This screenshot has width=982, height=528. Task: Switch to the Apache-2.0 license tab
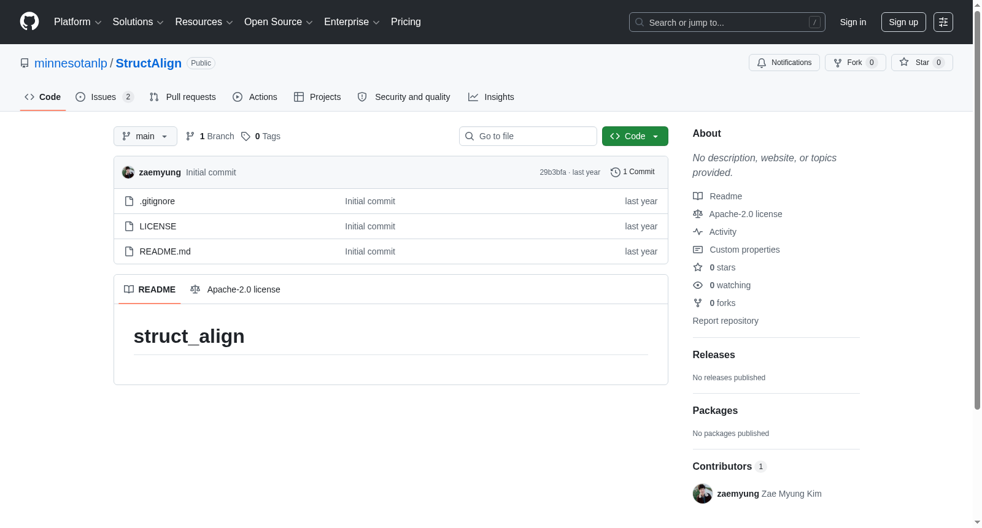235,289
